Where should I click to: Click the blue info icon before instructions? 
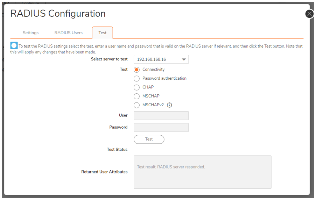14,46
